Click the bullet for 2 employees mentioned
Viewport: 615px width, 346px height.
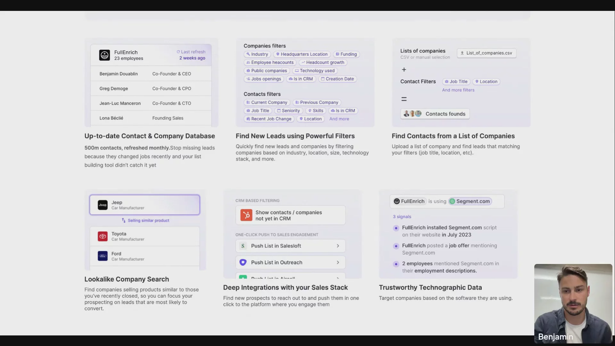[396, 264]
